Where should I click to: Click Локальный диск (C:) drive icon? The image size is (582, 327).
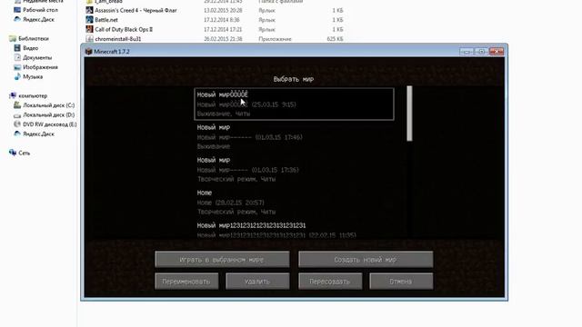click(x=17, y=105)
